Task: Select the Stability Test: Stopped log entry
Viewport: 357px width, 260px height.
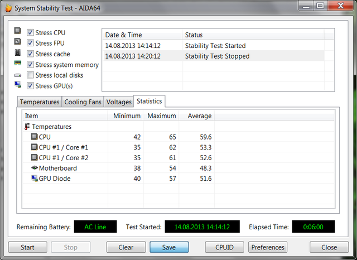Action: click(x=218, y=56)
